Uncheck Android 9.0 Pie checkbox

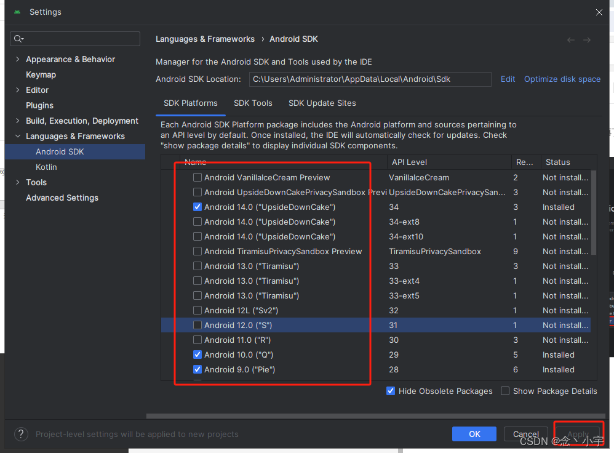[197, 369]
